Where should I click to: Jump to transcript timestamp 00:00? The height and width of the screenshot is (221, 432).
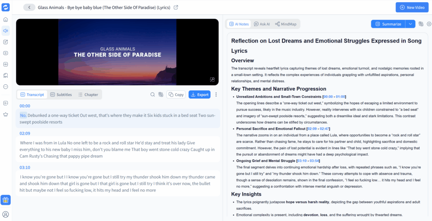(25, 106)
